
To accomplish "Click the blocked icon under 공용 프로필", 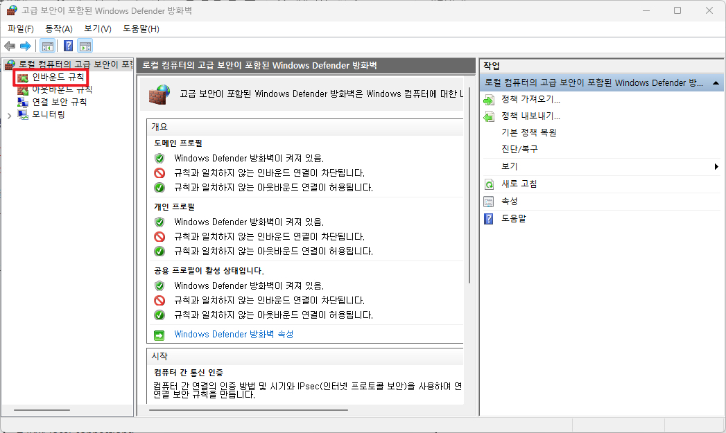I will 159,301.
